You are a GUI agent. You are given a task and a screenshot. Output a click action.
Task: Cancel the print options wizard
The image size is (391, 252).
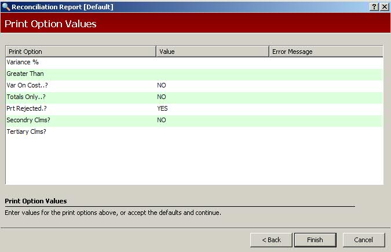[363, 240]
